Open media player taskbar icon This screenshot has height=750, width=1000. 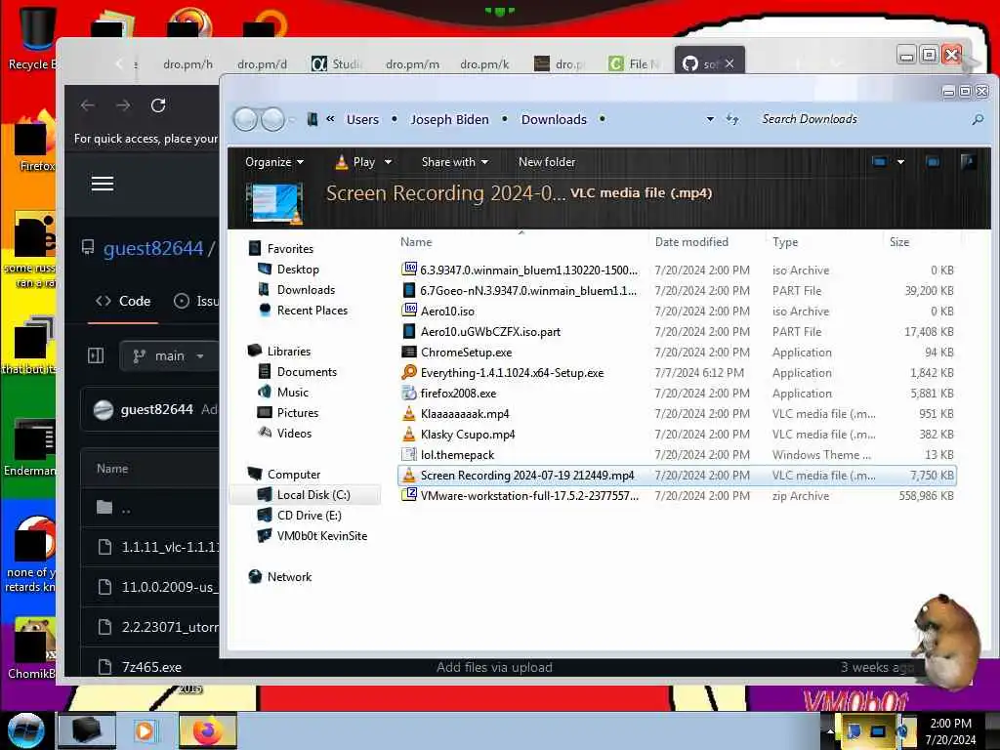coord(145,730)
